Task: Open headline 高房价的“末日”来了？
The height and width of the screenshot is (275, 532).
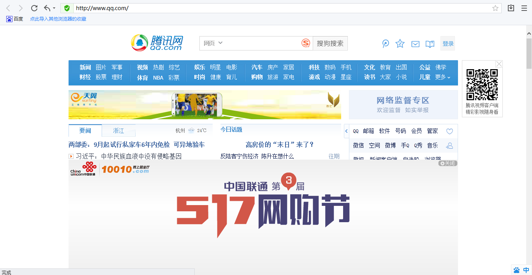Action: [280, 144]
